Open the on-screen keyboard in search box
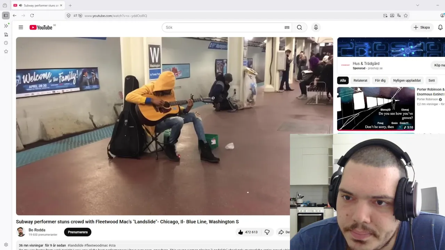This screenshot has width=445, height=250. point(287,27)
